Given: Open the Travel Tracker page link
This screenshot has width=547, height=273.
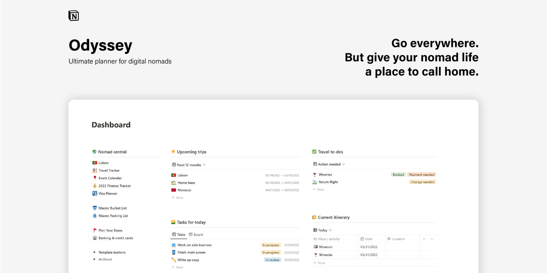Looking at the screenshot, I should [109, 170].
